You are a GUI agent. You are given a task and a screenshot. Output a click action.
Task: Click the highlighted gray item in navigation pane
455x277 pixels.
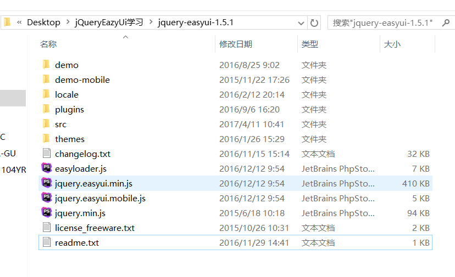(13, 98)
